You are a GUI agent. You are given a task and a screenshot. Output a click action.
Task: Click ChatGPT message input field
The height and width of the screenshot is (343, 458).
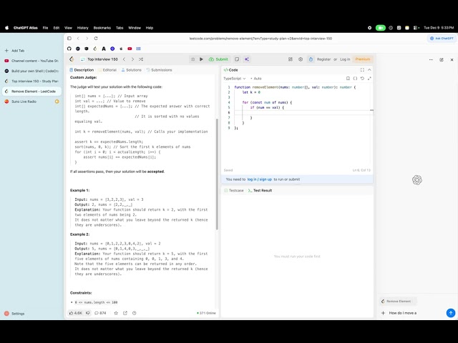point(415,313)
